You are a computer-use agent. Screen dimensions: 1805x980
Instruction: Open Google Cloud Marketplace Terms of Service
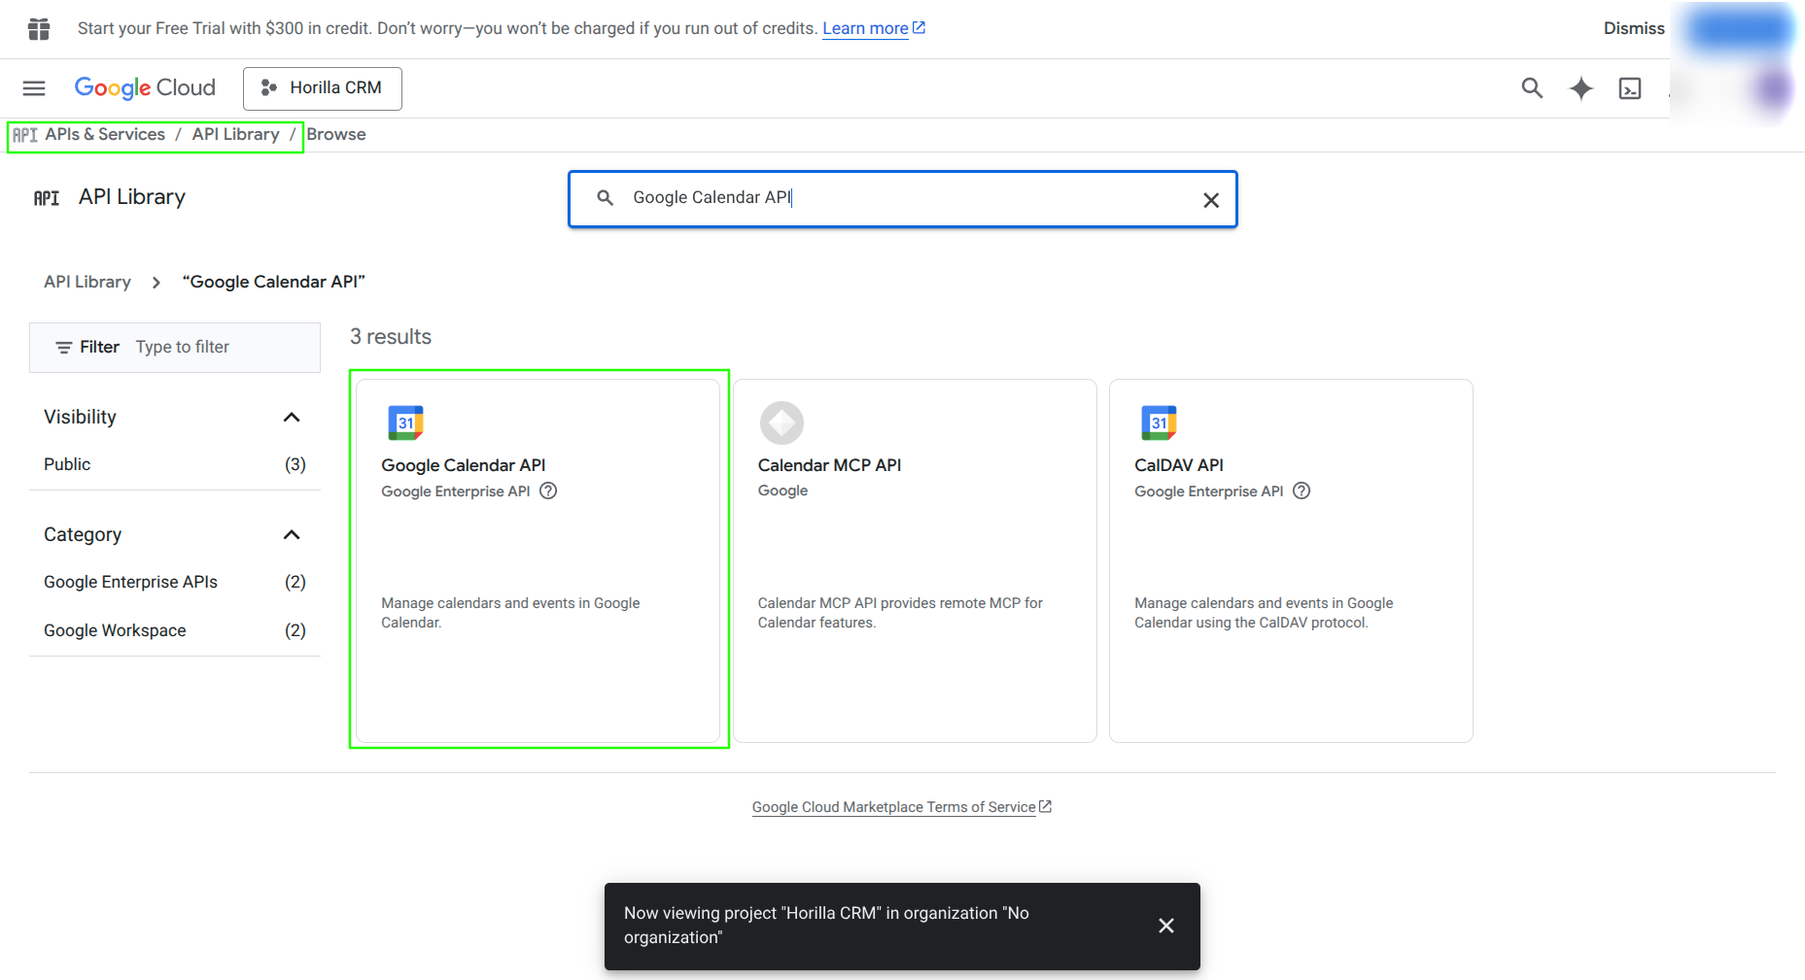[x=902, y=807]
